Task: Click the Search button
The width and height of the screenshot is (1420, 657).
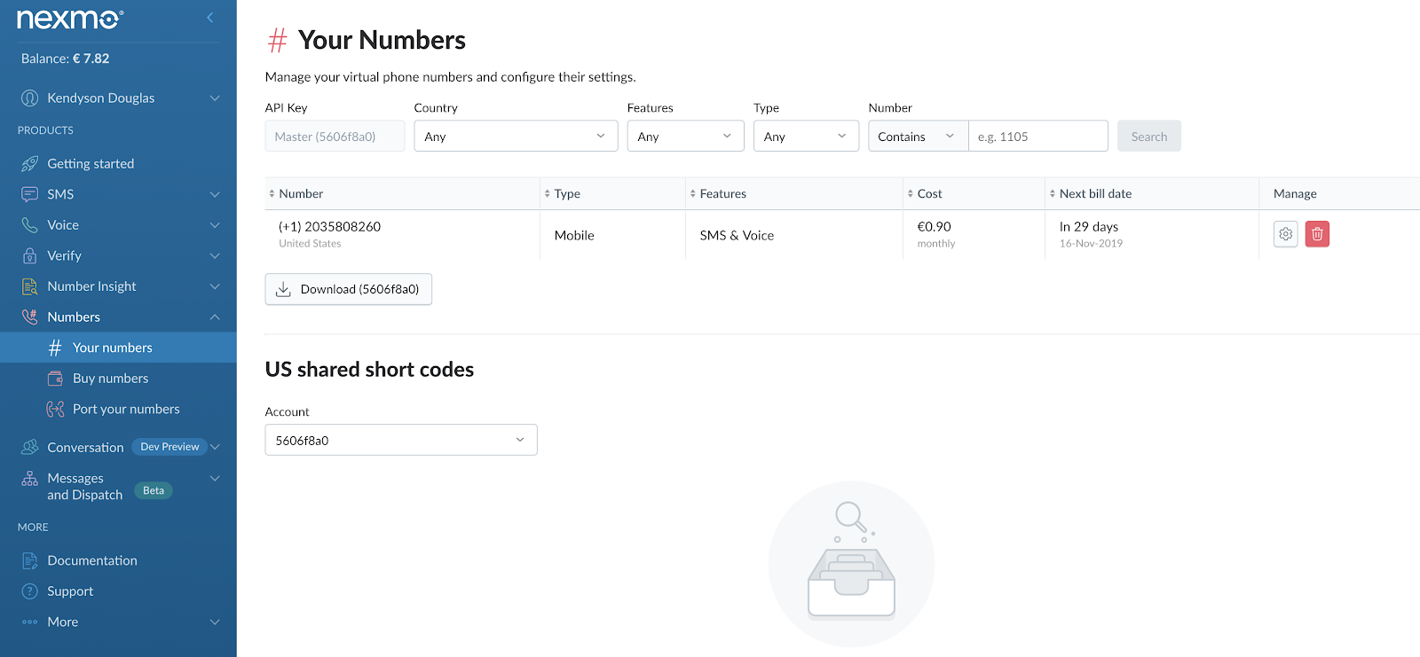Action: click(1148, 136)
